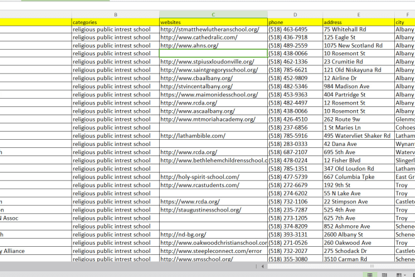Screen dimensions: 415x277
Task: Select the http://www.ahns.org/ cell
Action: click(213, 45)
